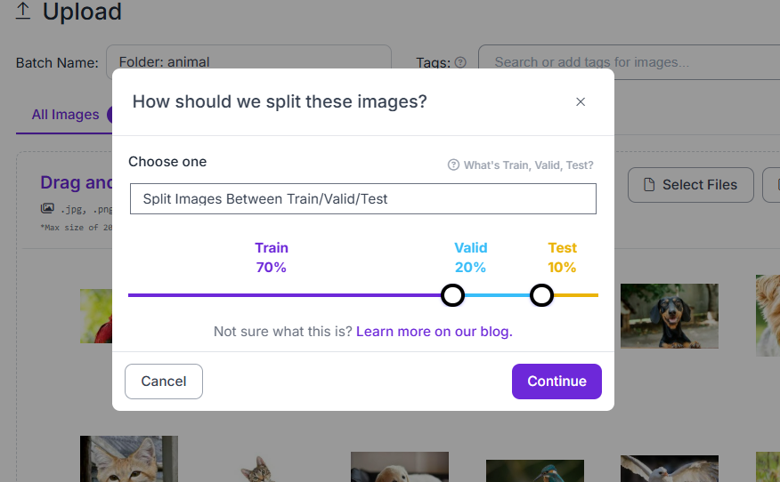Click the Cancel button
Viewport: 780px width, 482px height.
164,382
